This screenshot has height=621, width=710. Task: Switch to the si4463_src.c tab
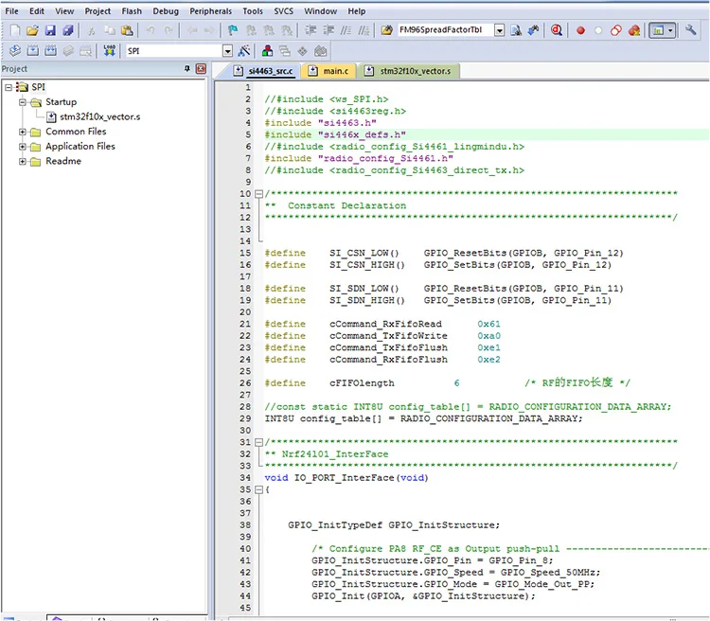pyautogui.click(x=271, y=71)
